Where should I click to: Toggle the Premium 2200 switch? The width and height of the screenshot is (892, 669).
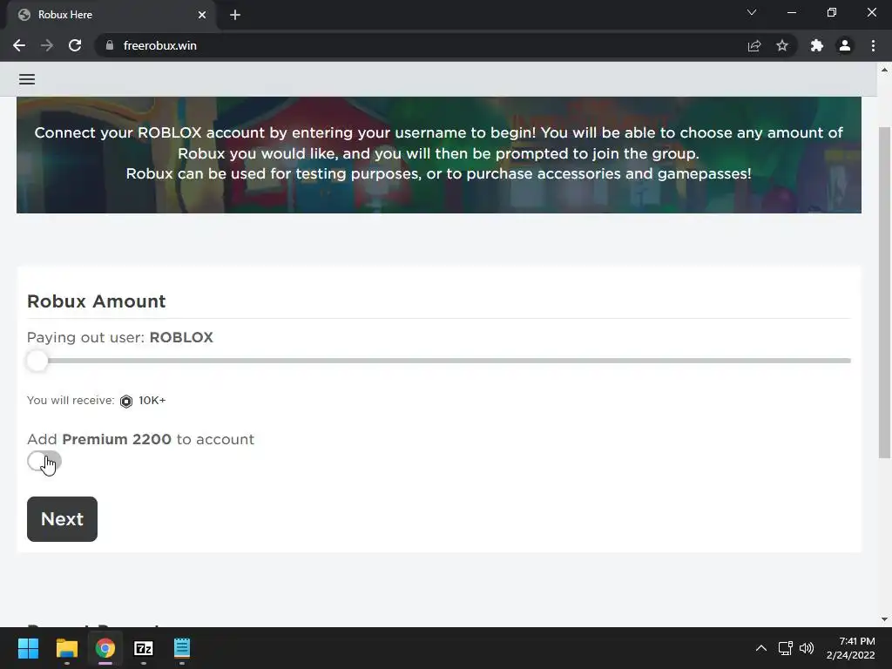coord(44,461)
